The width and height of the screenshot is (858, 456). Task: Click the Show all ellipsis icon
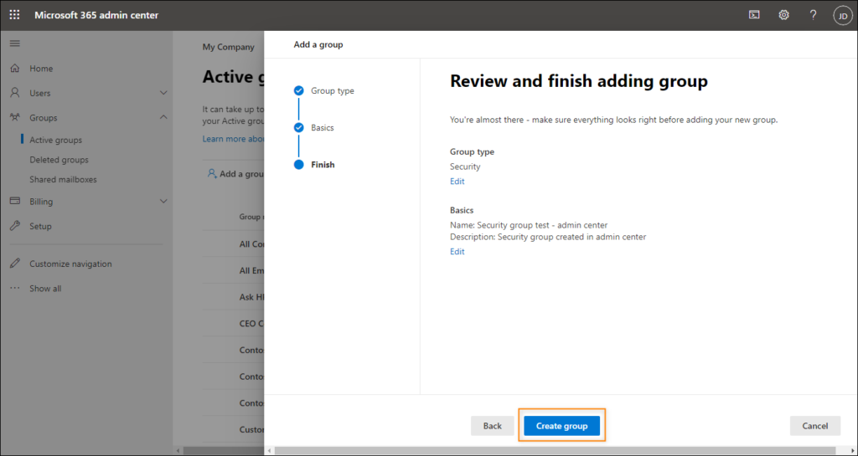[15, 288]
